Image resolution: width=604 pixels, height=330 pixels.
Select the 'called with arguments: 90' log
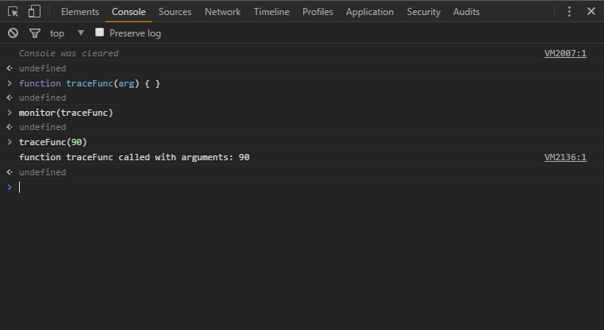pyautogui.click(x=134, y=157)
